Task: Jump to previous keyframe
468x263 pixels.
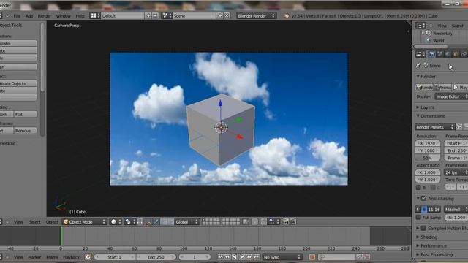Action: pos(227,257)
